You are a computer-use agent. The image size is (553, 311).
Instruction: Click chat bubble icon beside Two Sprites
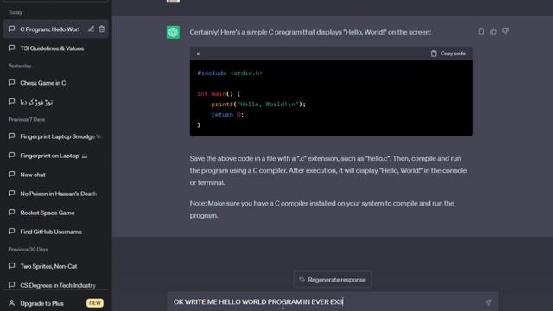[11, 266]
